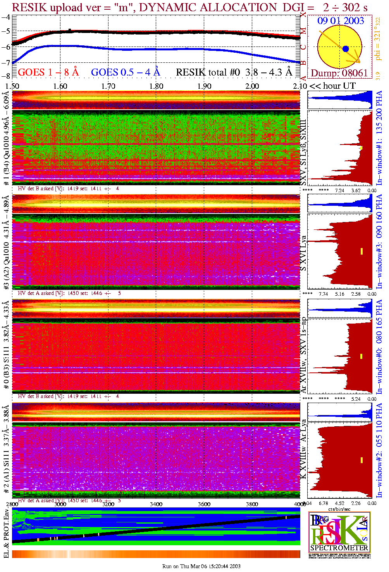Select yellow marker in In-window#3 histogram
Screen dimensions: 389x572
[x=361, y=251]
